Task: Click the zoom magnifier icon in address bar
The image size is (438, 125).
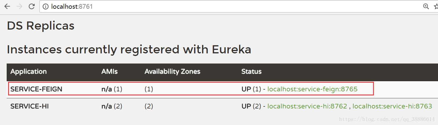Action: click(x=426, y=6)
